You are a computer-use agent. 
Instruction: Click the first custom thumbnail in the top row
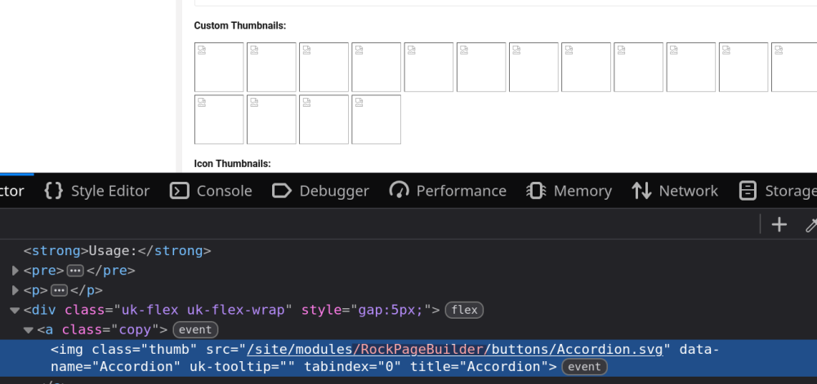(x=219, y=67)
